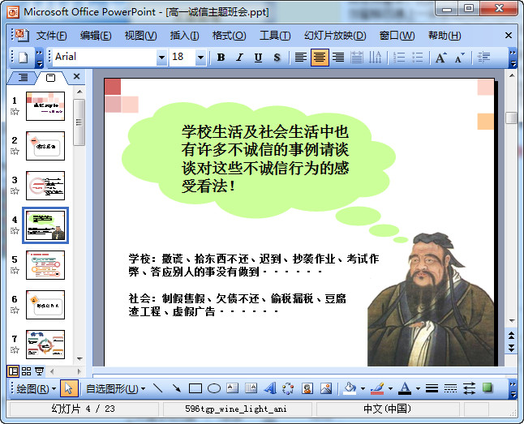Start slide show from current slide
Image resolution: width=524 pixels, height=424 pixels.
[39, 371]
